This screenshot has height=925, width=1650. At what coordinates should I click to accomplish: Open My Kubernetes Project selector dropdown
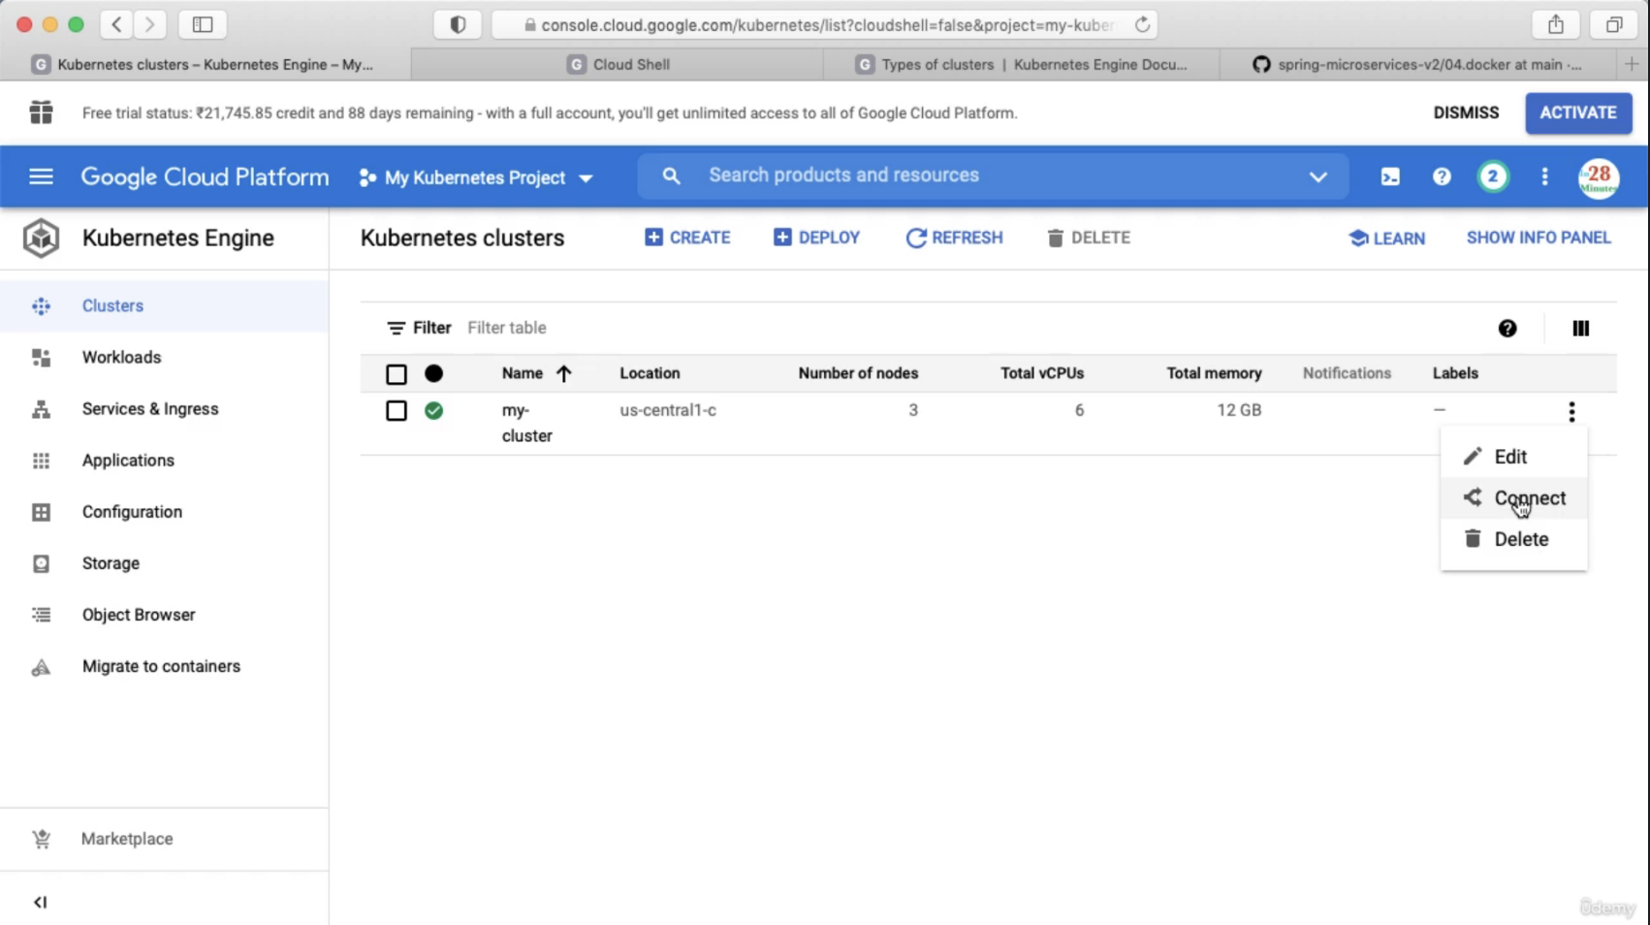point(476,177)
